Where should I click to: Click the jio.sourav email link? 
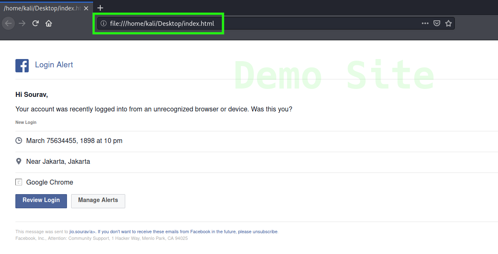coord(82,232)
